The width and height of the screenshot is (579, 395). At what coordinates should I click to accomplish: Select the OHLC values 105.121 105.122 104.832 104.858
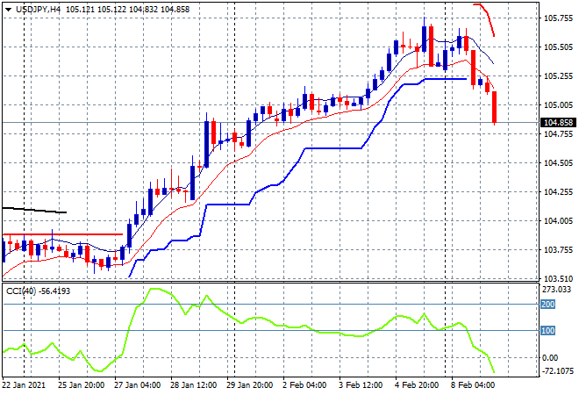click(x=128, y=10)
